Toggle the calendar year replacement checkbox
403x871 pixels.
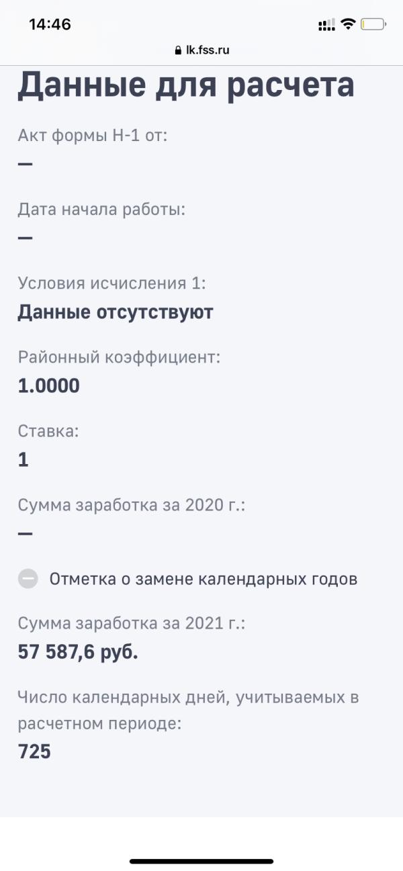(28, 579)
